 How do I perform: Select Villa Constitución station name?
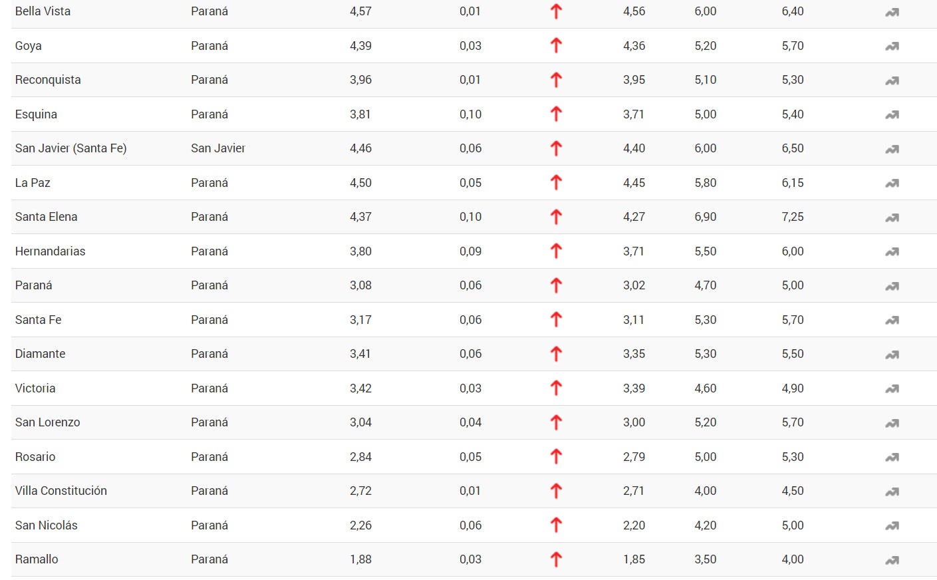pyautogui.click(x=61, y=491)
